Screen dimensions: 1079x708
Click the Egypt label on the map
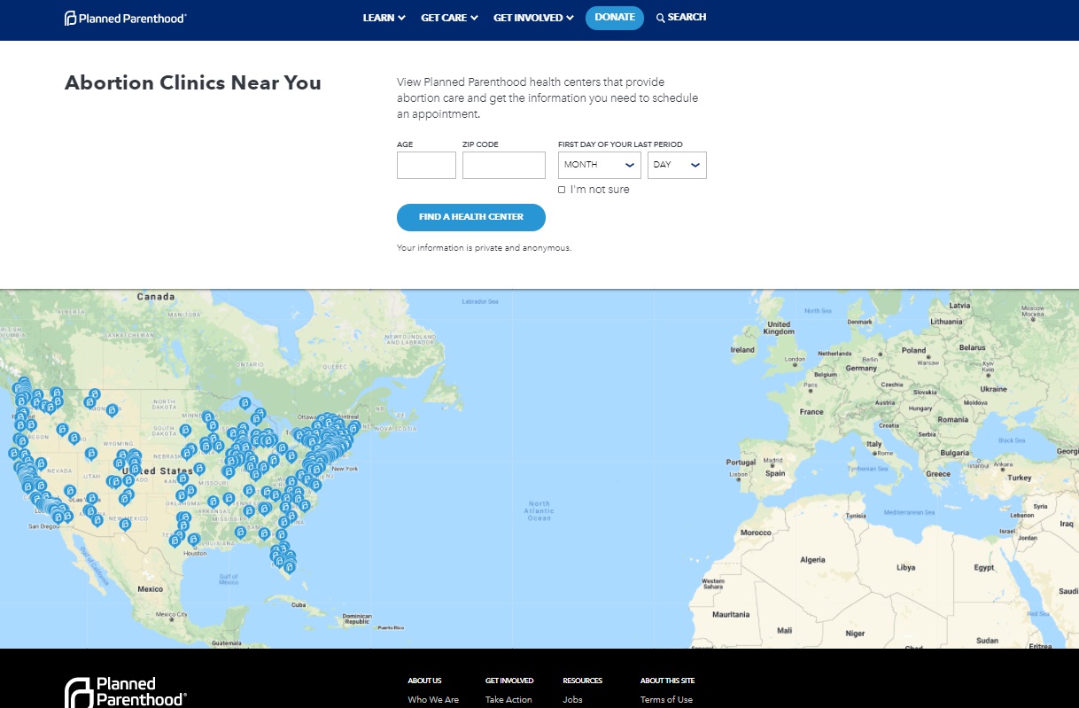click(984, 567)
